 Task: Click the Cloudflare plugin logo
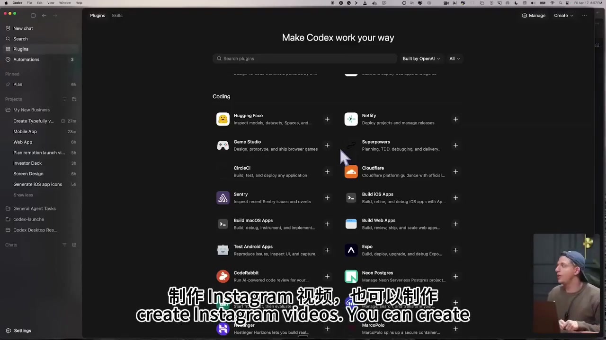351,171
